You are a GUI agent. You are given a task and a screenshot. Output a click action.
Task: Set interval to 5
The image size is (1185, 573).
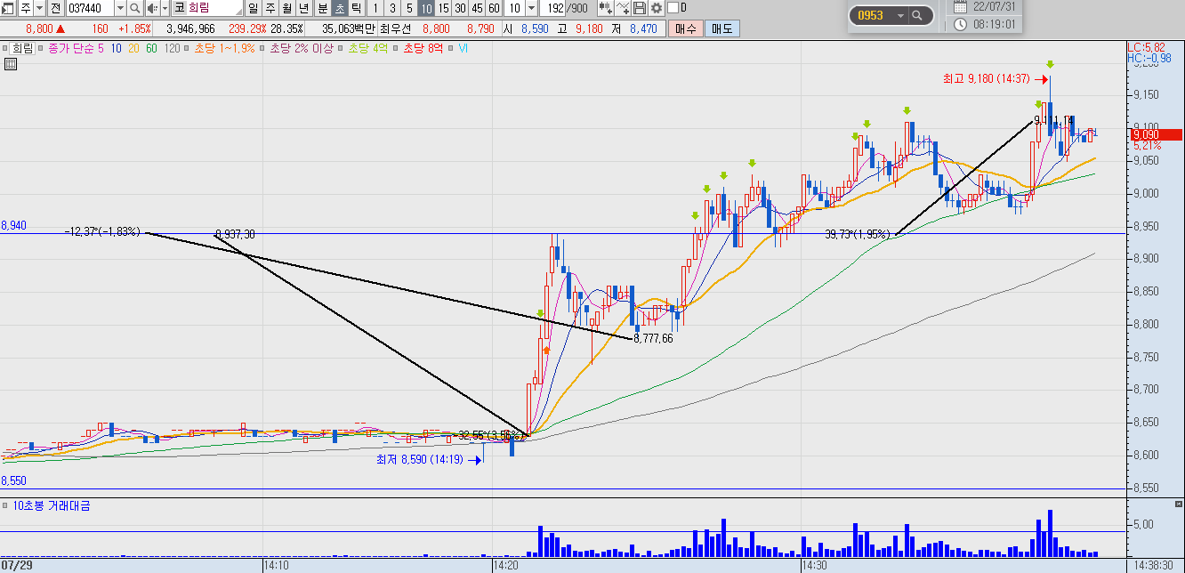coord(409,8)
